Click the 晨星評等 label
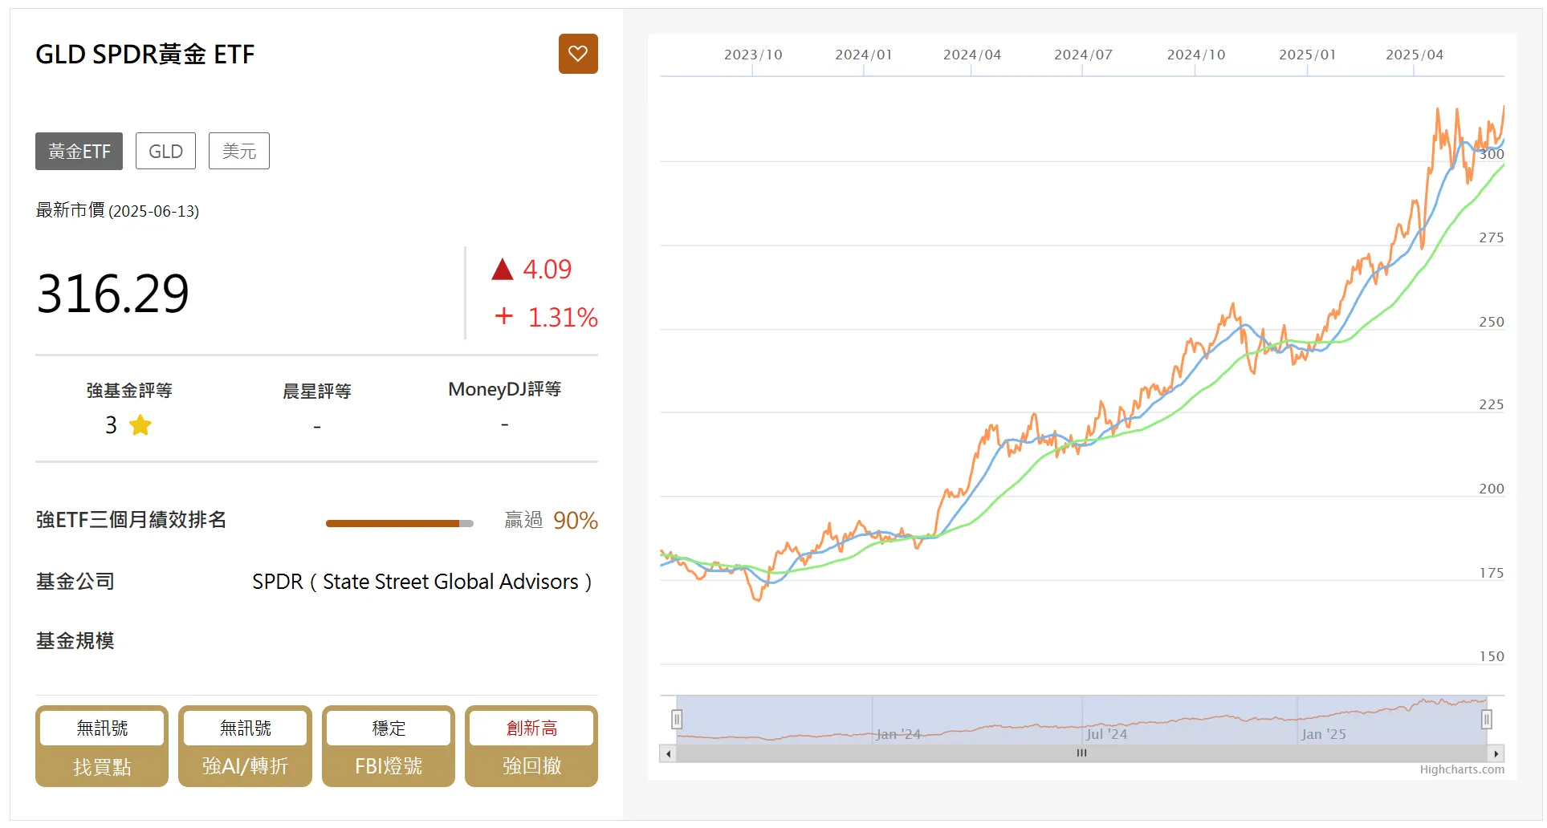The image size is (1547, 828). [x=317, y=392]
